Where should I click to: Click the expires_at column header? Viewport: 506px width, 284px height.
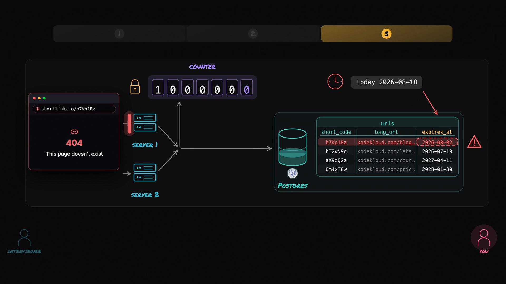tap(437, 132)
